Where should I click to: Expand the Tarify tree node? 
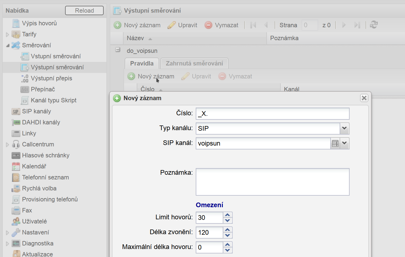(7, 34)
